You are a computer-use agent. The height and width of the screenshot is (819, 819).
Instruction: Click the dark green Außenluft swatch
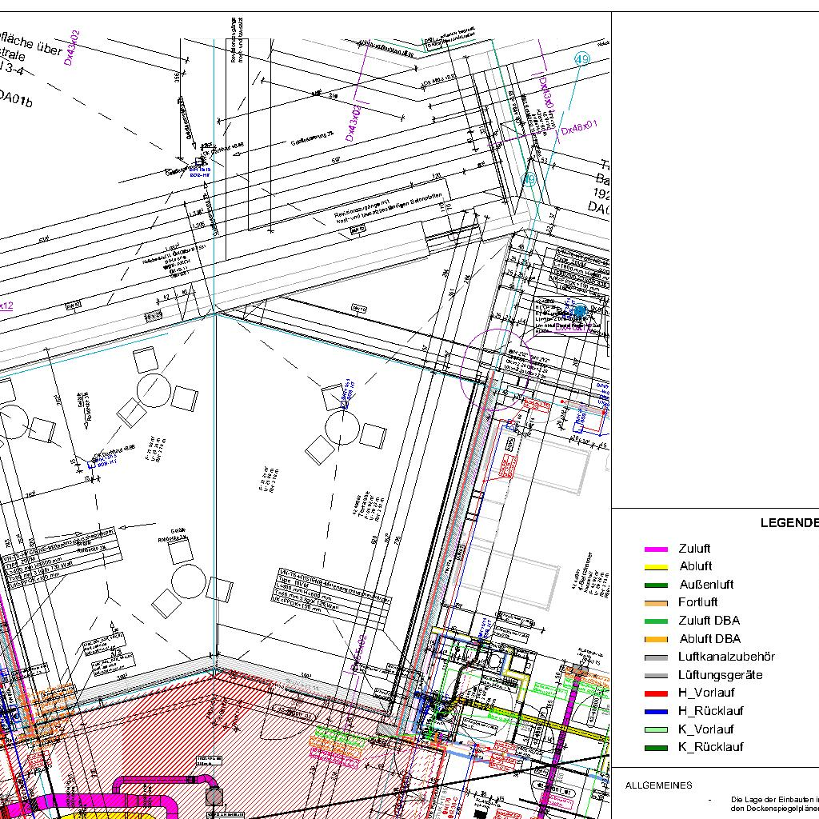click(x=656, y=585)
